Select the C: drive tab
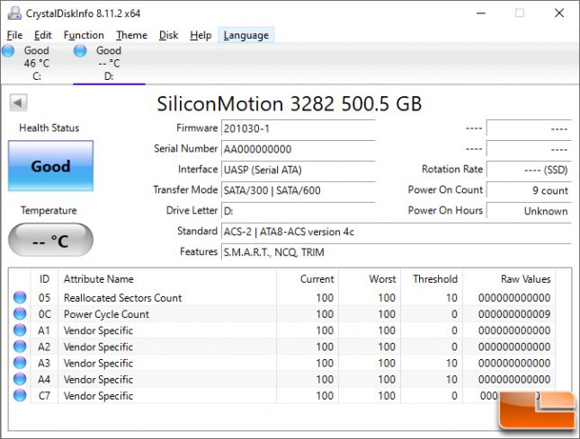This screenshot has height=439, width=580. pos(36,64)
